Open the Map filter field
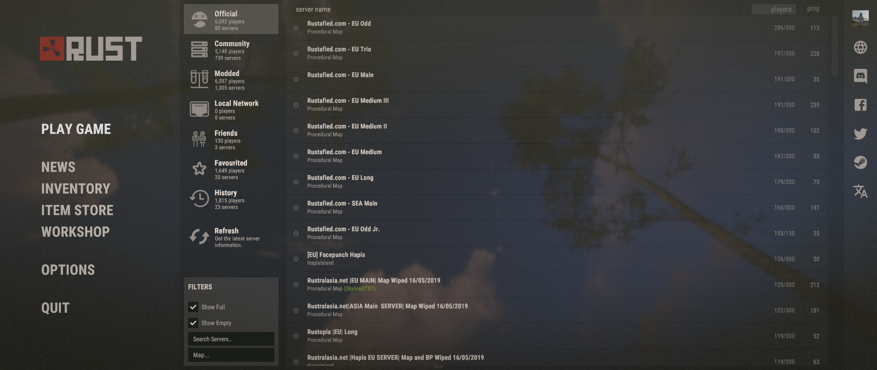This screenshot has height=370, width=877. [x=231, y=355]
